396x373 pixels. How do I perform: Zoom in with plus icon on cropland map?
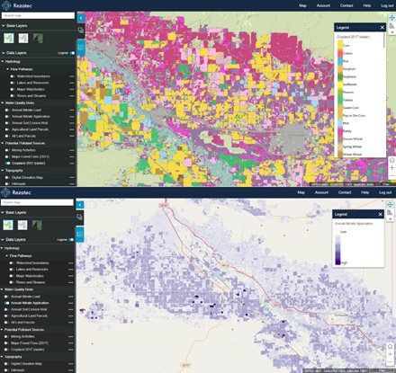(391, 168)
